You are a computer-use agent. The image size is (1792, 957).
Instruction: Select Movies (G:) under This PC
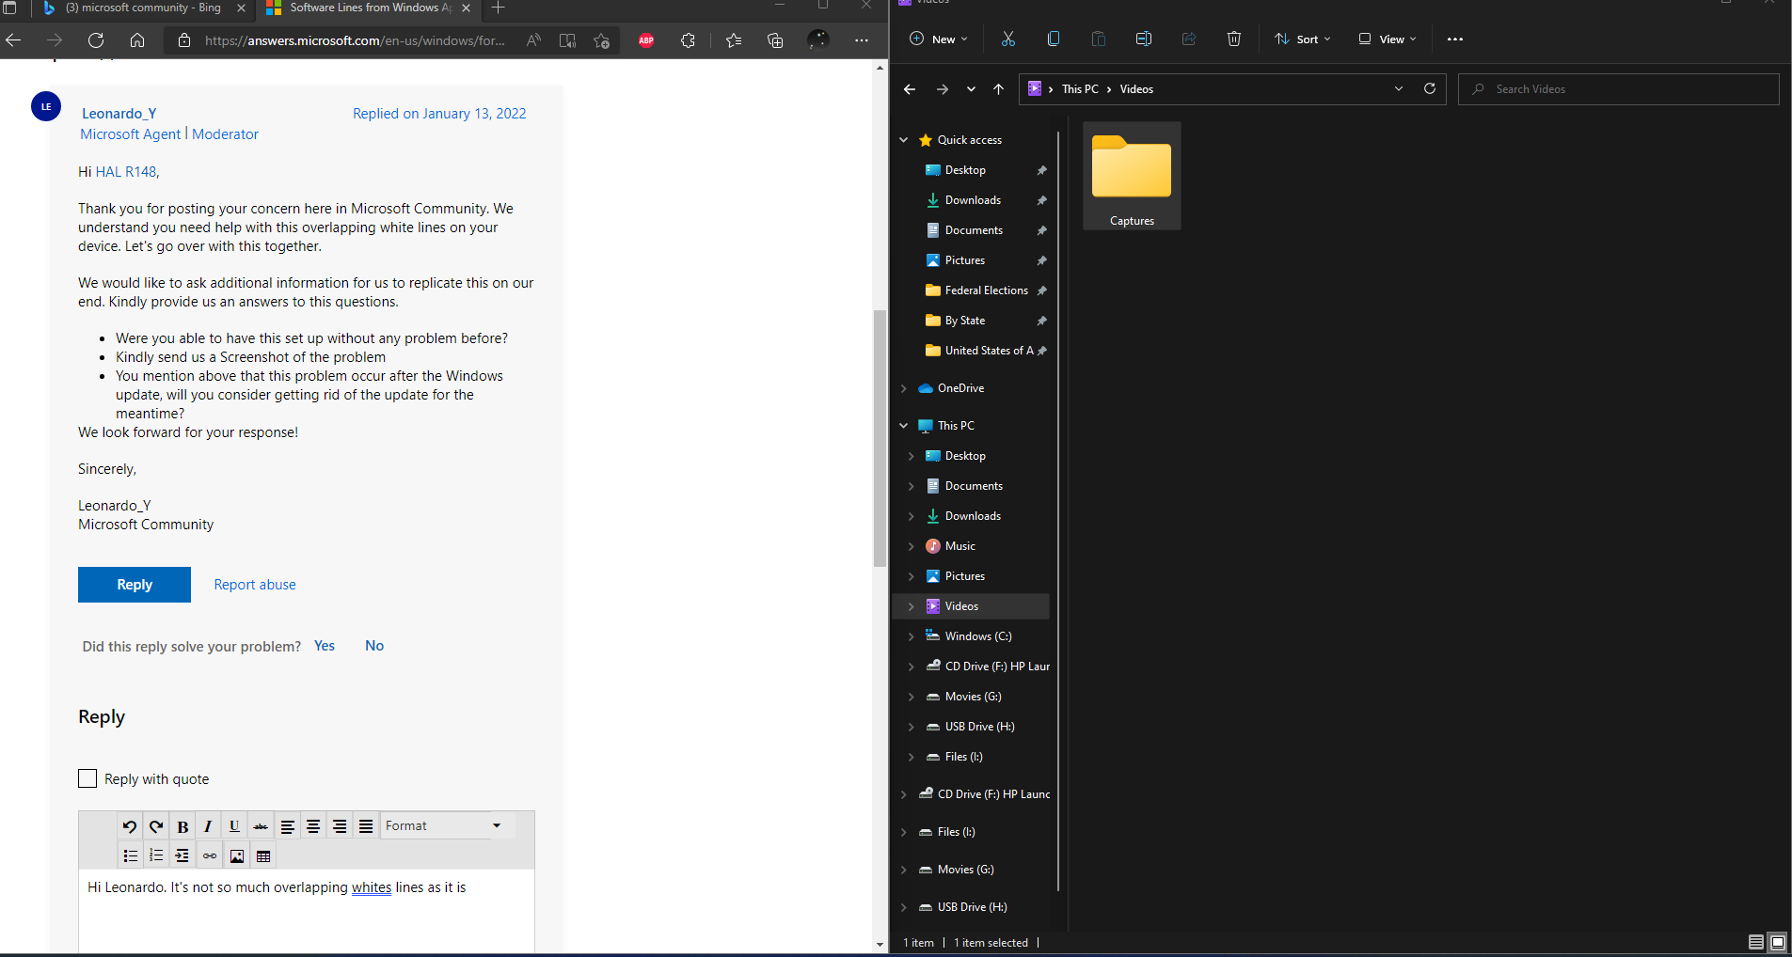click(x=973, y=697)
